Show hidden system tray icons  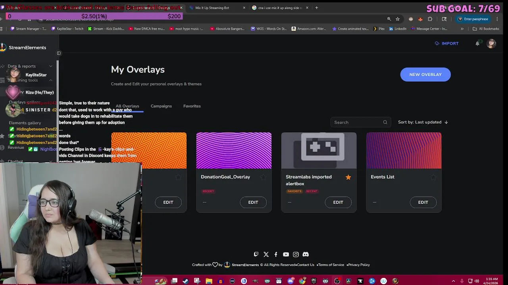point(454,281)
